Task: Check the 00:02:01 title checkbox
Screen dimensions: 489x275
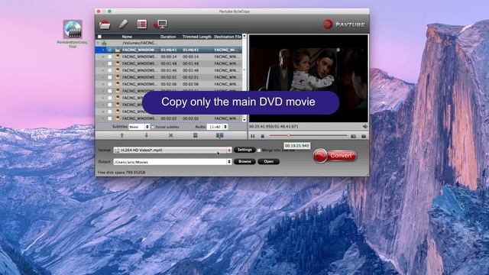Action: tap(110, 77)
